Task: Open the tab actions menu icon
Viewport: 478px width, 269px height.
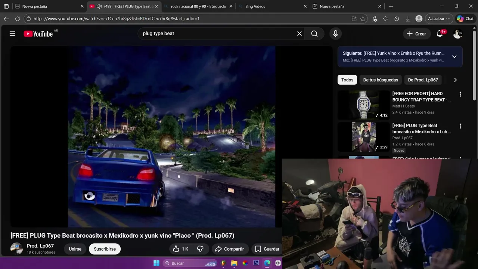Action: point(6,6)
